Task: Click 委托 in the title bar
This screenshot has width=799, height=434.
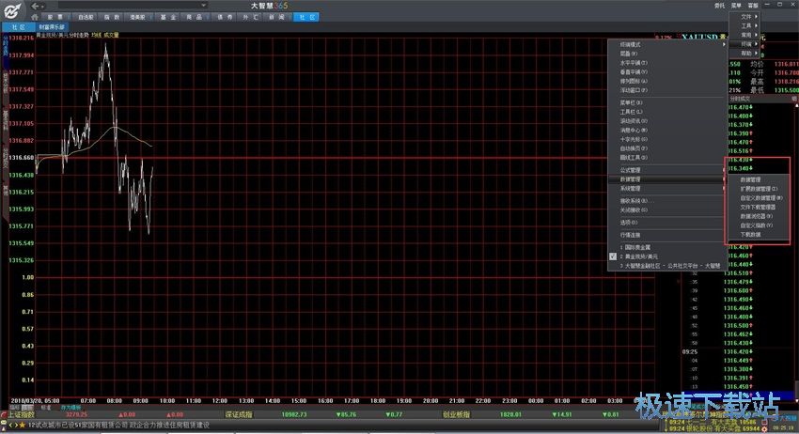Action: (719, 6)
